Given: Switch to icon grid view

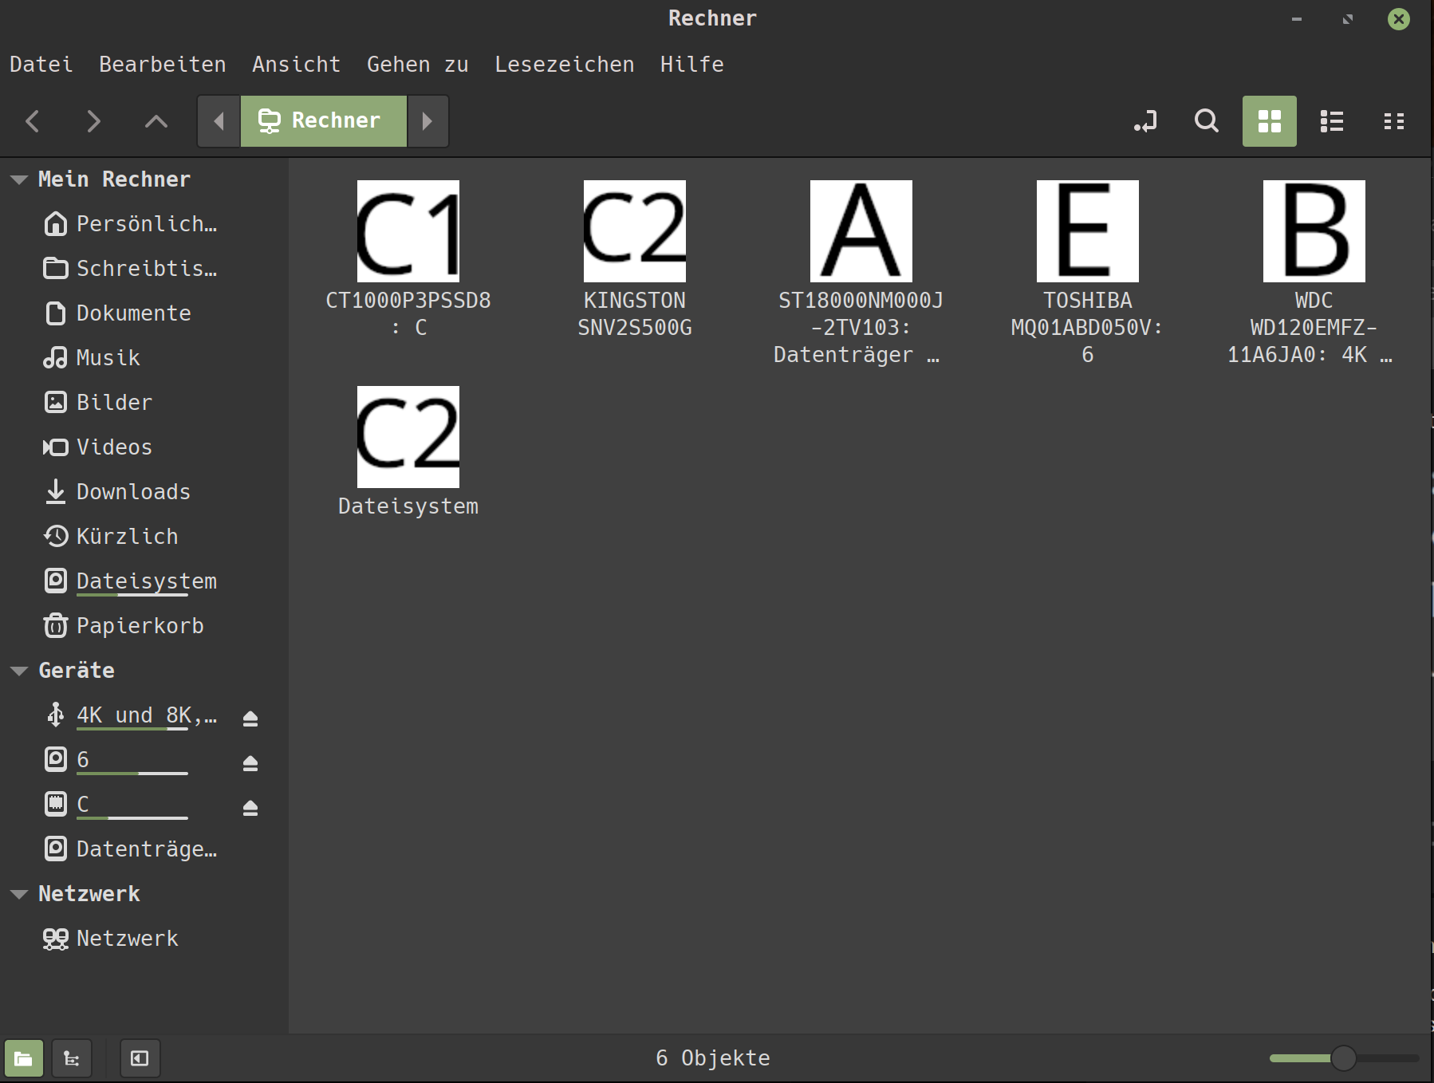Looking at the screenshot, I should [1269, 121].
